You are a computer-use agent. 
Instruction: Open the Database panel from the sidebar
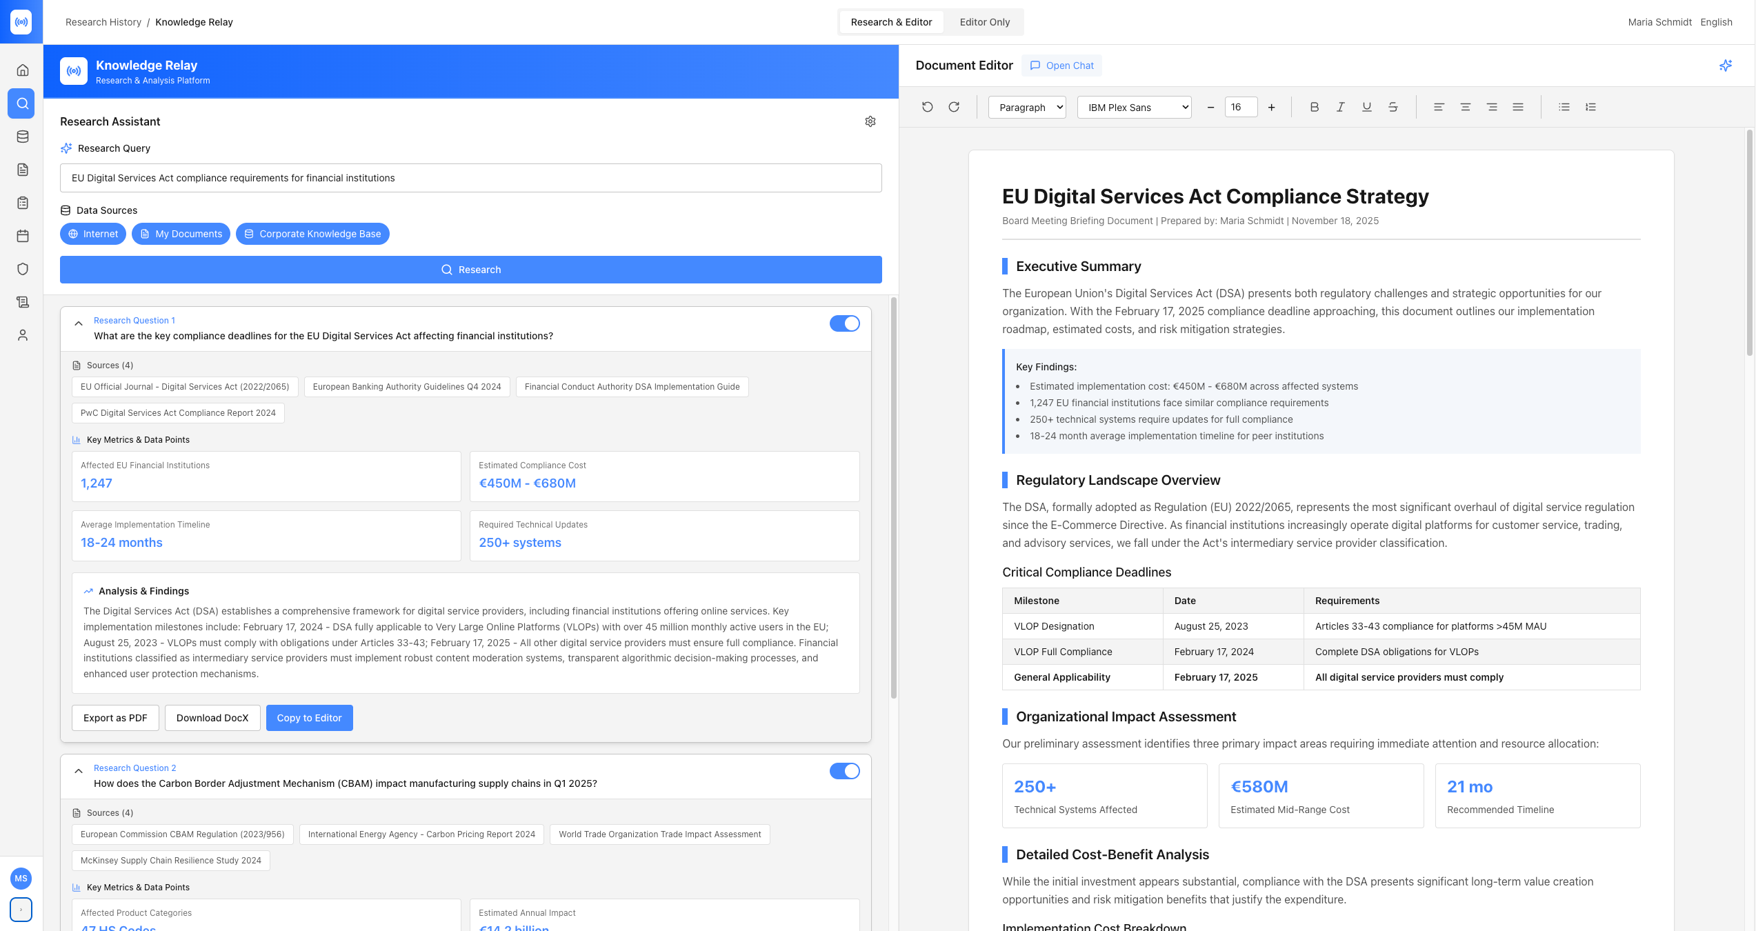(x=21, y=137)
